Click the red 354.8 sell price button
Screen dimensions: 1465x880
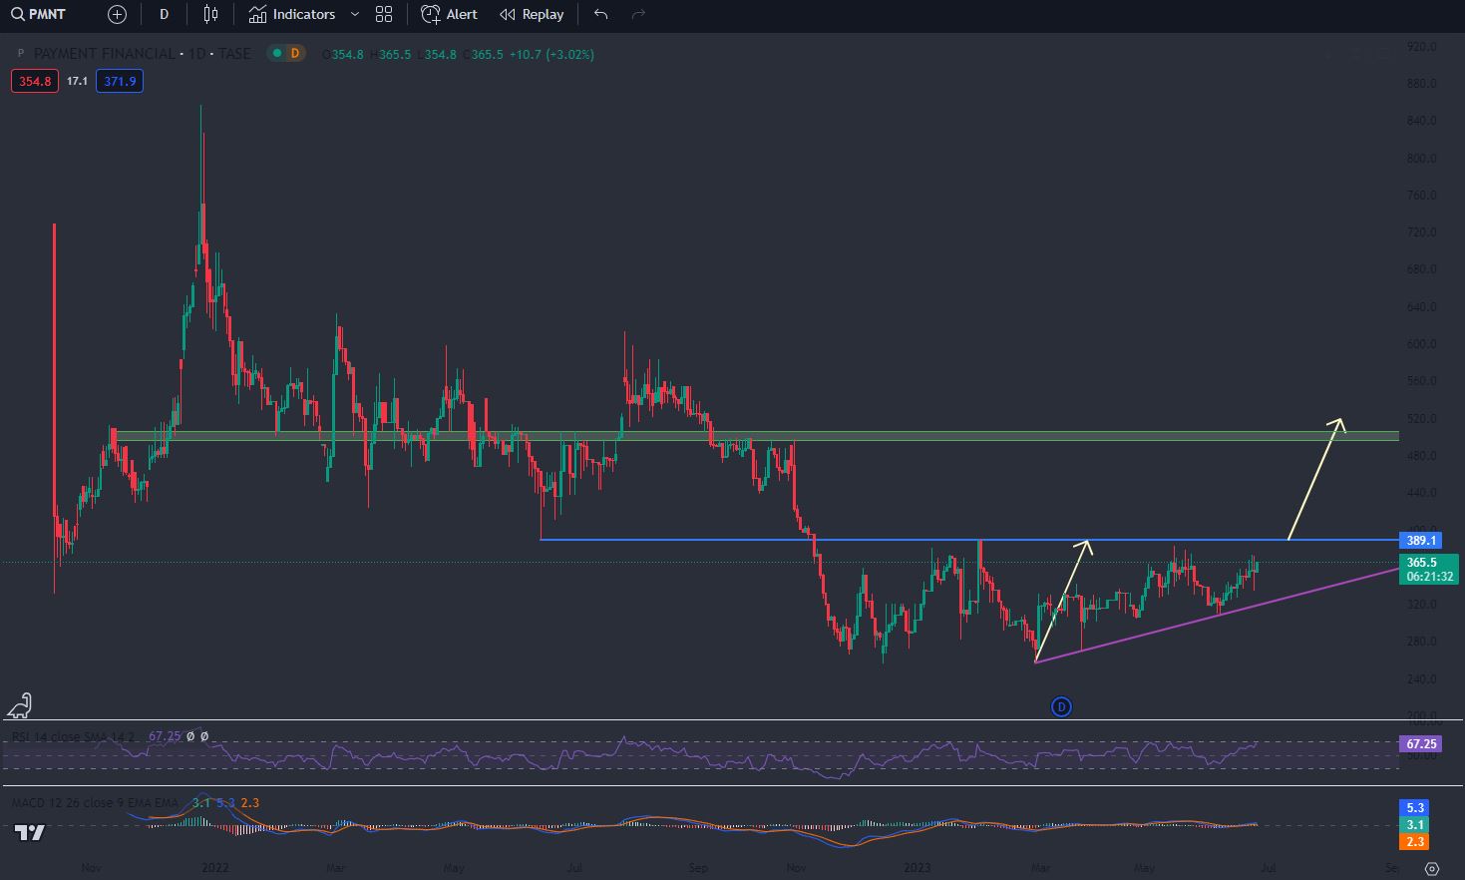coord(35,81)
